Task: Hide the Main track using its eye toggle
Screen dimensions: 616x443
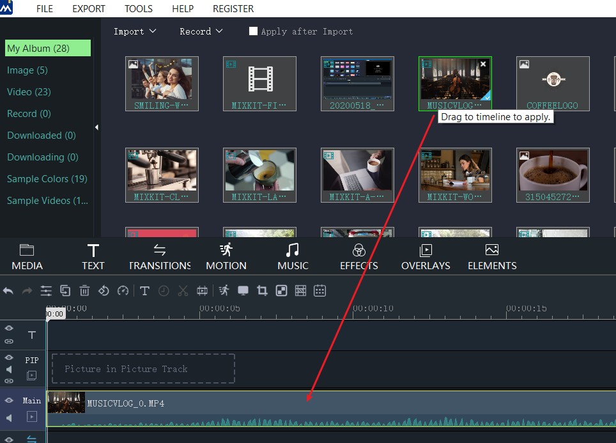Action: 9,400
